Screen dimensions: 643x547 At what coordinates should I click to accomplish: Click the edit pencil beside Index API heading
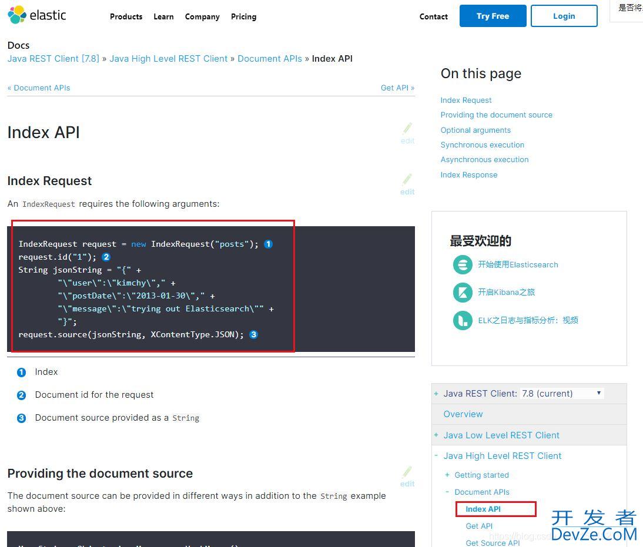[408, 133]
